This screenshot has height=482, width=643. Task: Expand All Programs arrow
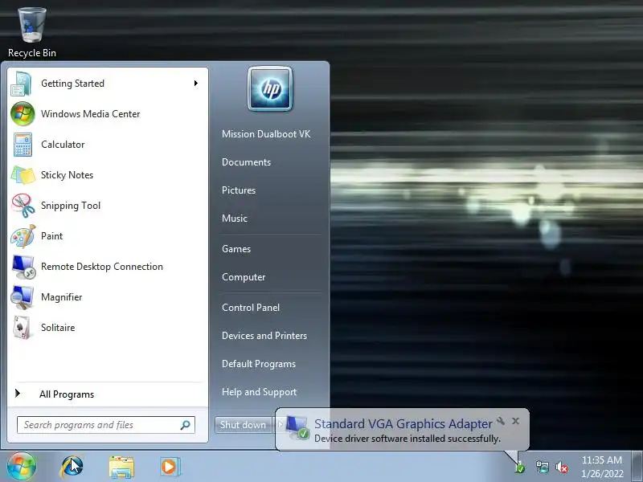tap(17, 394)
